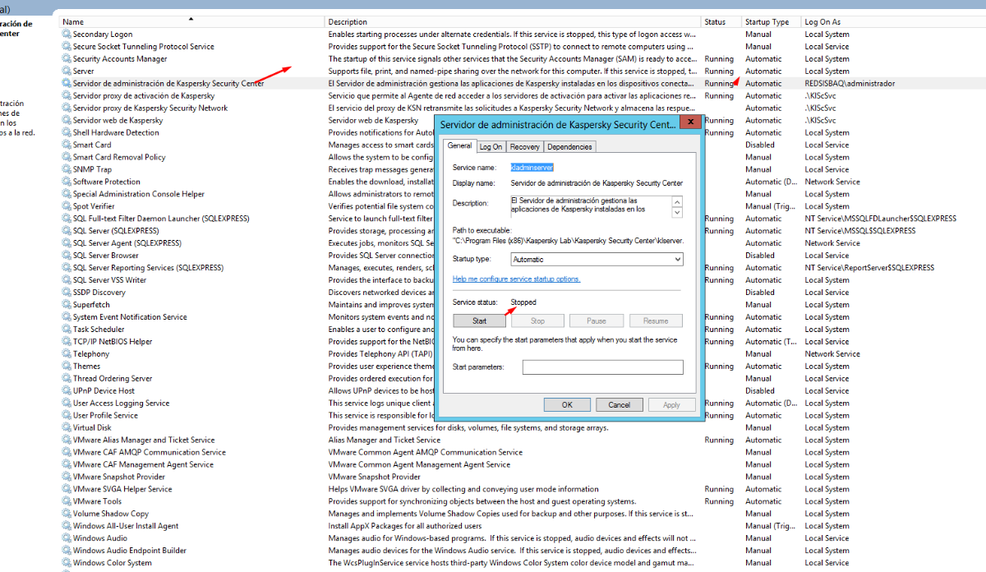The width and height of the screenshot is (986, 572).
Task: Select the Secure Socket Tunneling Protocol Service row
Action: coord(523,47)
